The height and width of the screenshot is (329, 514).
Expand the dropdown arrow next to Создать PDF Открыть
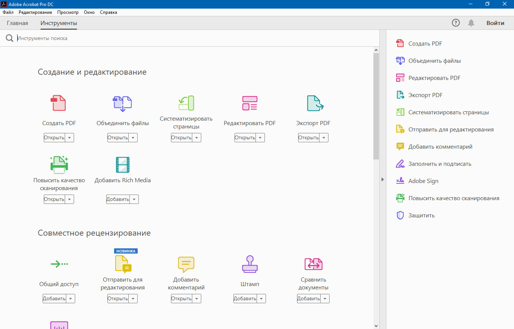70,138
